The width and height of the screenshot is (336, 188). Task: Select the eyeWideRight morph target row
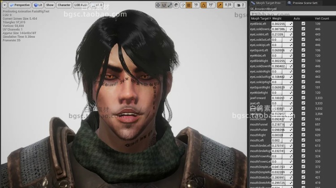293,93
